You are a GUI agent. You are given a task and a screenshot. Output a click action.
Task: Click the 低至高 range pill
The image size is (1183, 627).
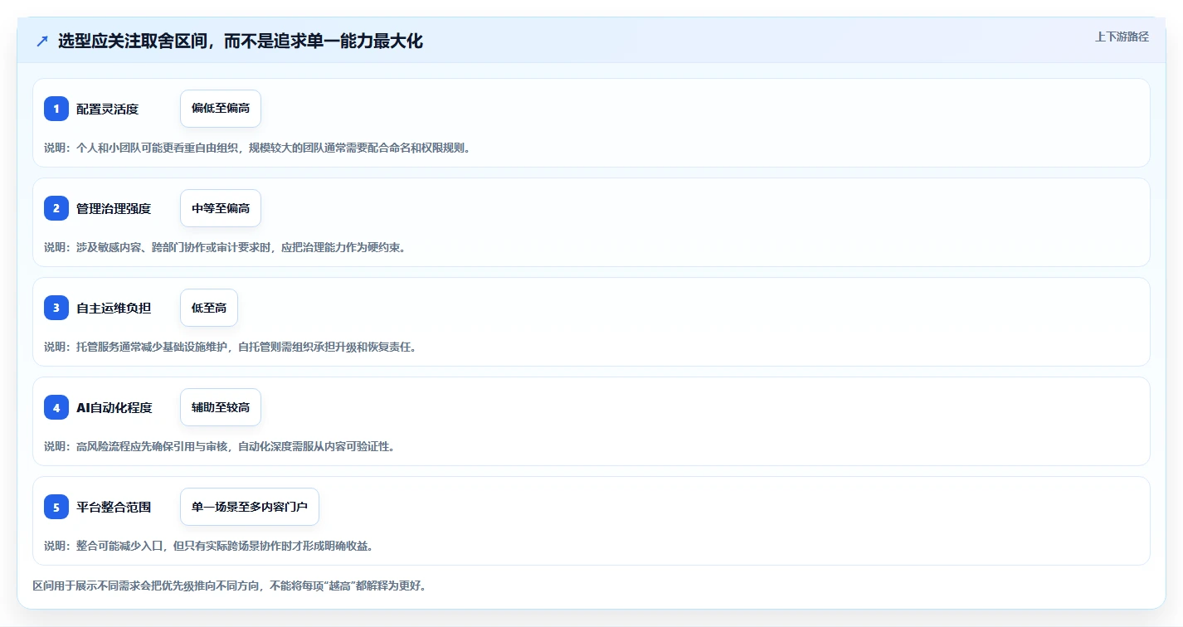(x=209, y=308)
